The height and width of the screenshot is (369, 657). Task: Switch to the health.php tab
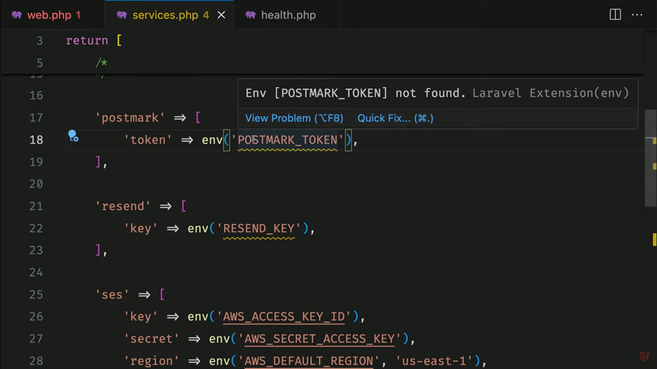[x=288, y=15]
